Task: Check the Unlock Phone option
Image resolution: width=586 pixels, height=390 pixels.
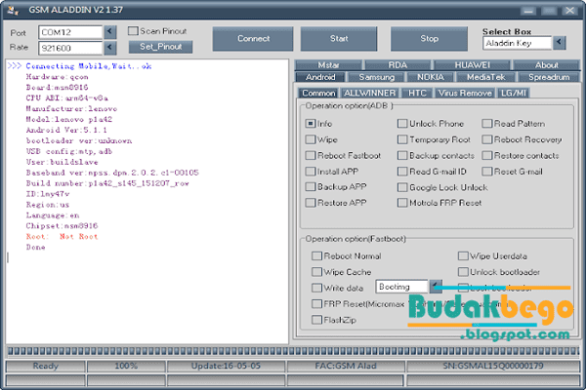Action: click(x=402, y=124)
